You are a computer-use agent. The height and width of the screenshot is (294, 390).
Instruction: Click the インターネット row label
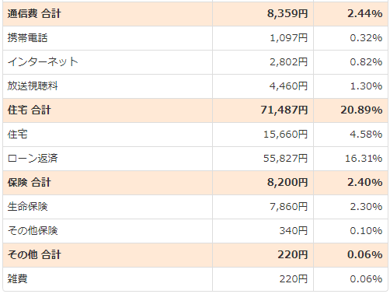tap(43, 62)
